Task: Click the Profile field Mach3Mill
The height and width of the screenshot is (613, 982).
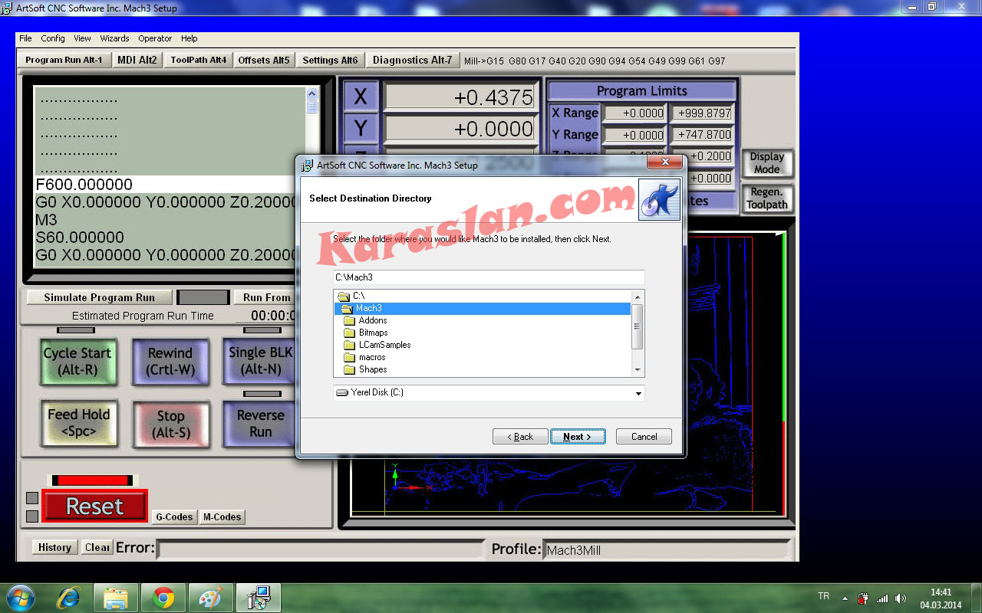Action: 665,549
